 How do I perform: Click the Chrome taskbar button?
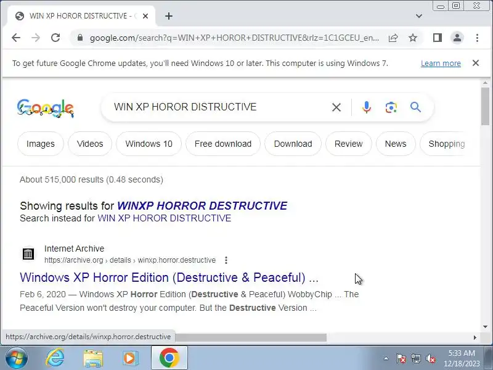(x=169, y=358)
